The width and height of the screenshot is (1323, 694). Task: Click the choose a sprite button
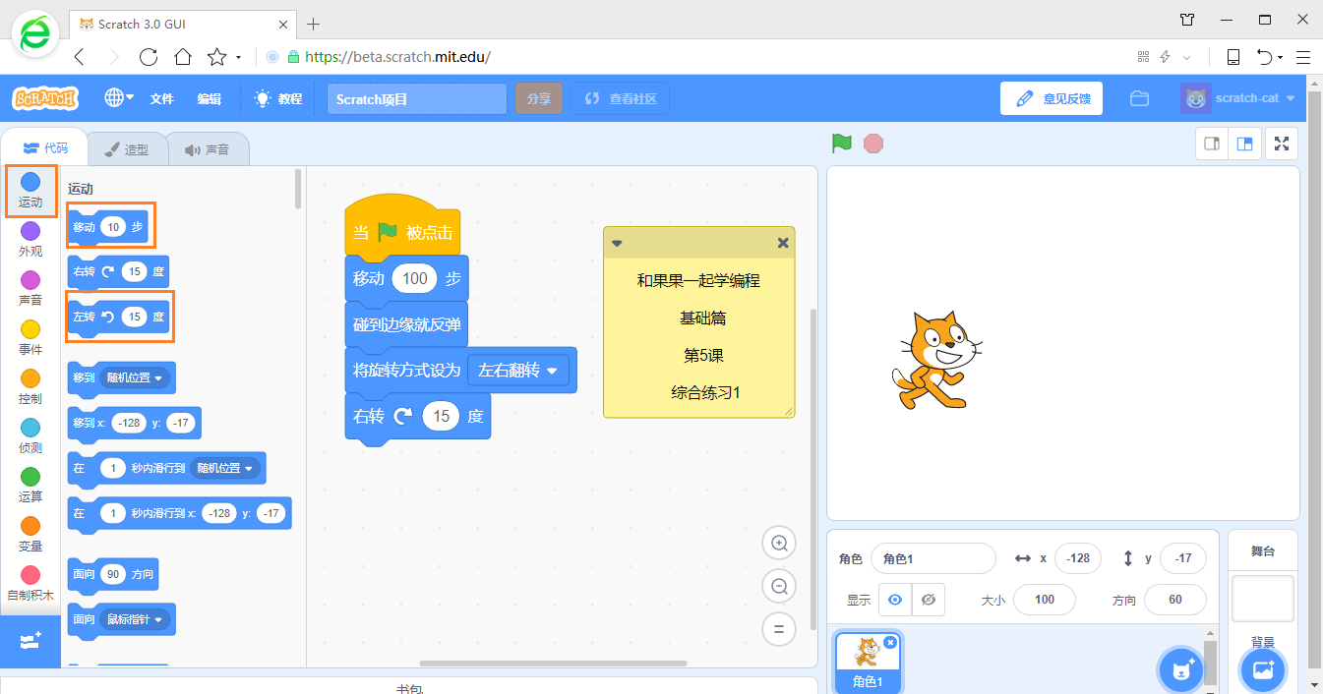coord(1181,670)
